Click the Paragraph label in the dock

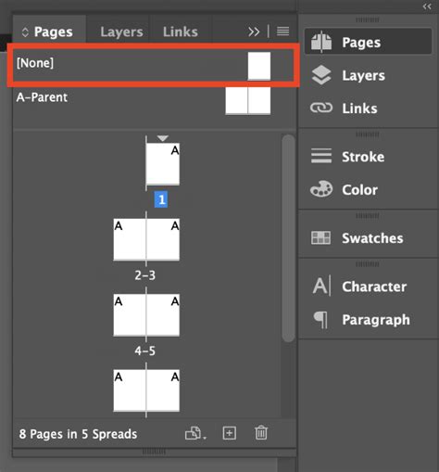376,320
